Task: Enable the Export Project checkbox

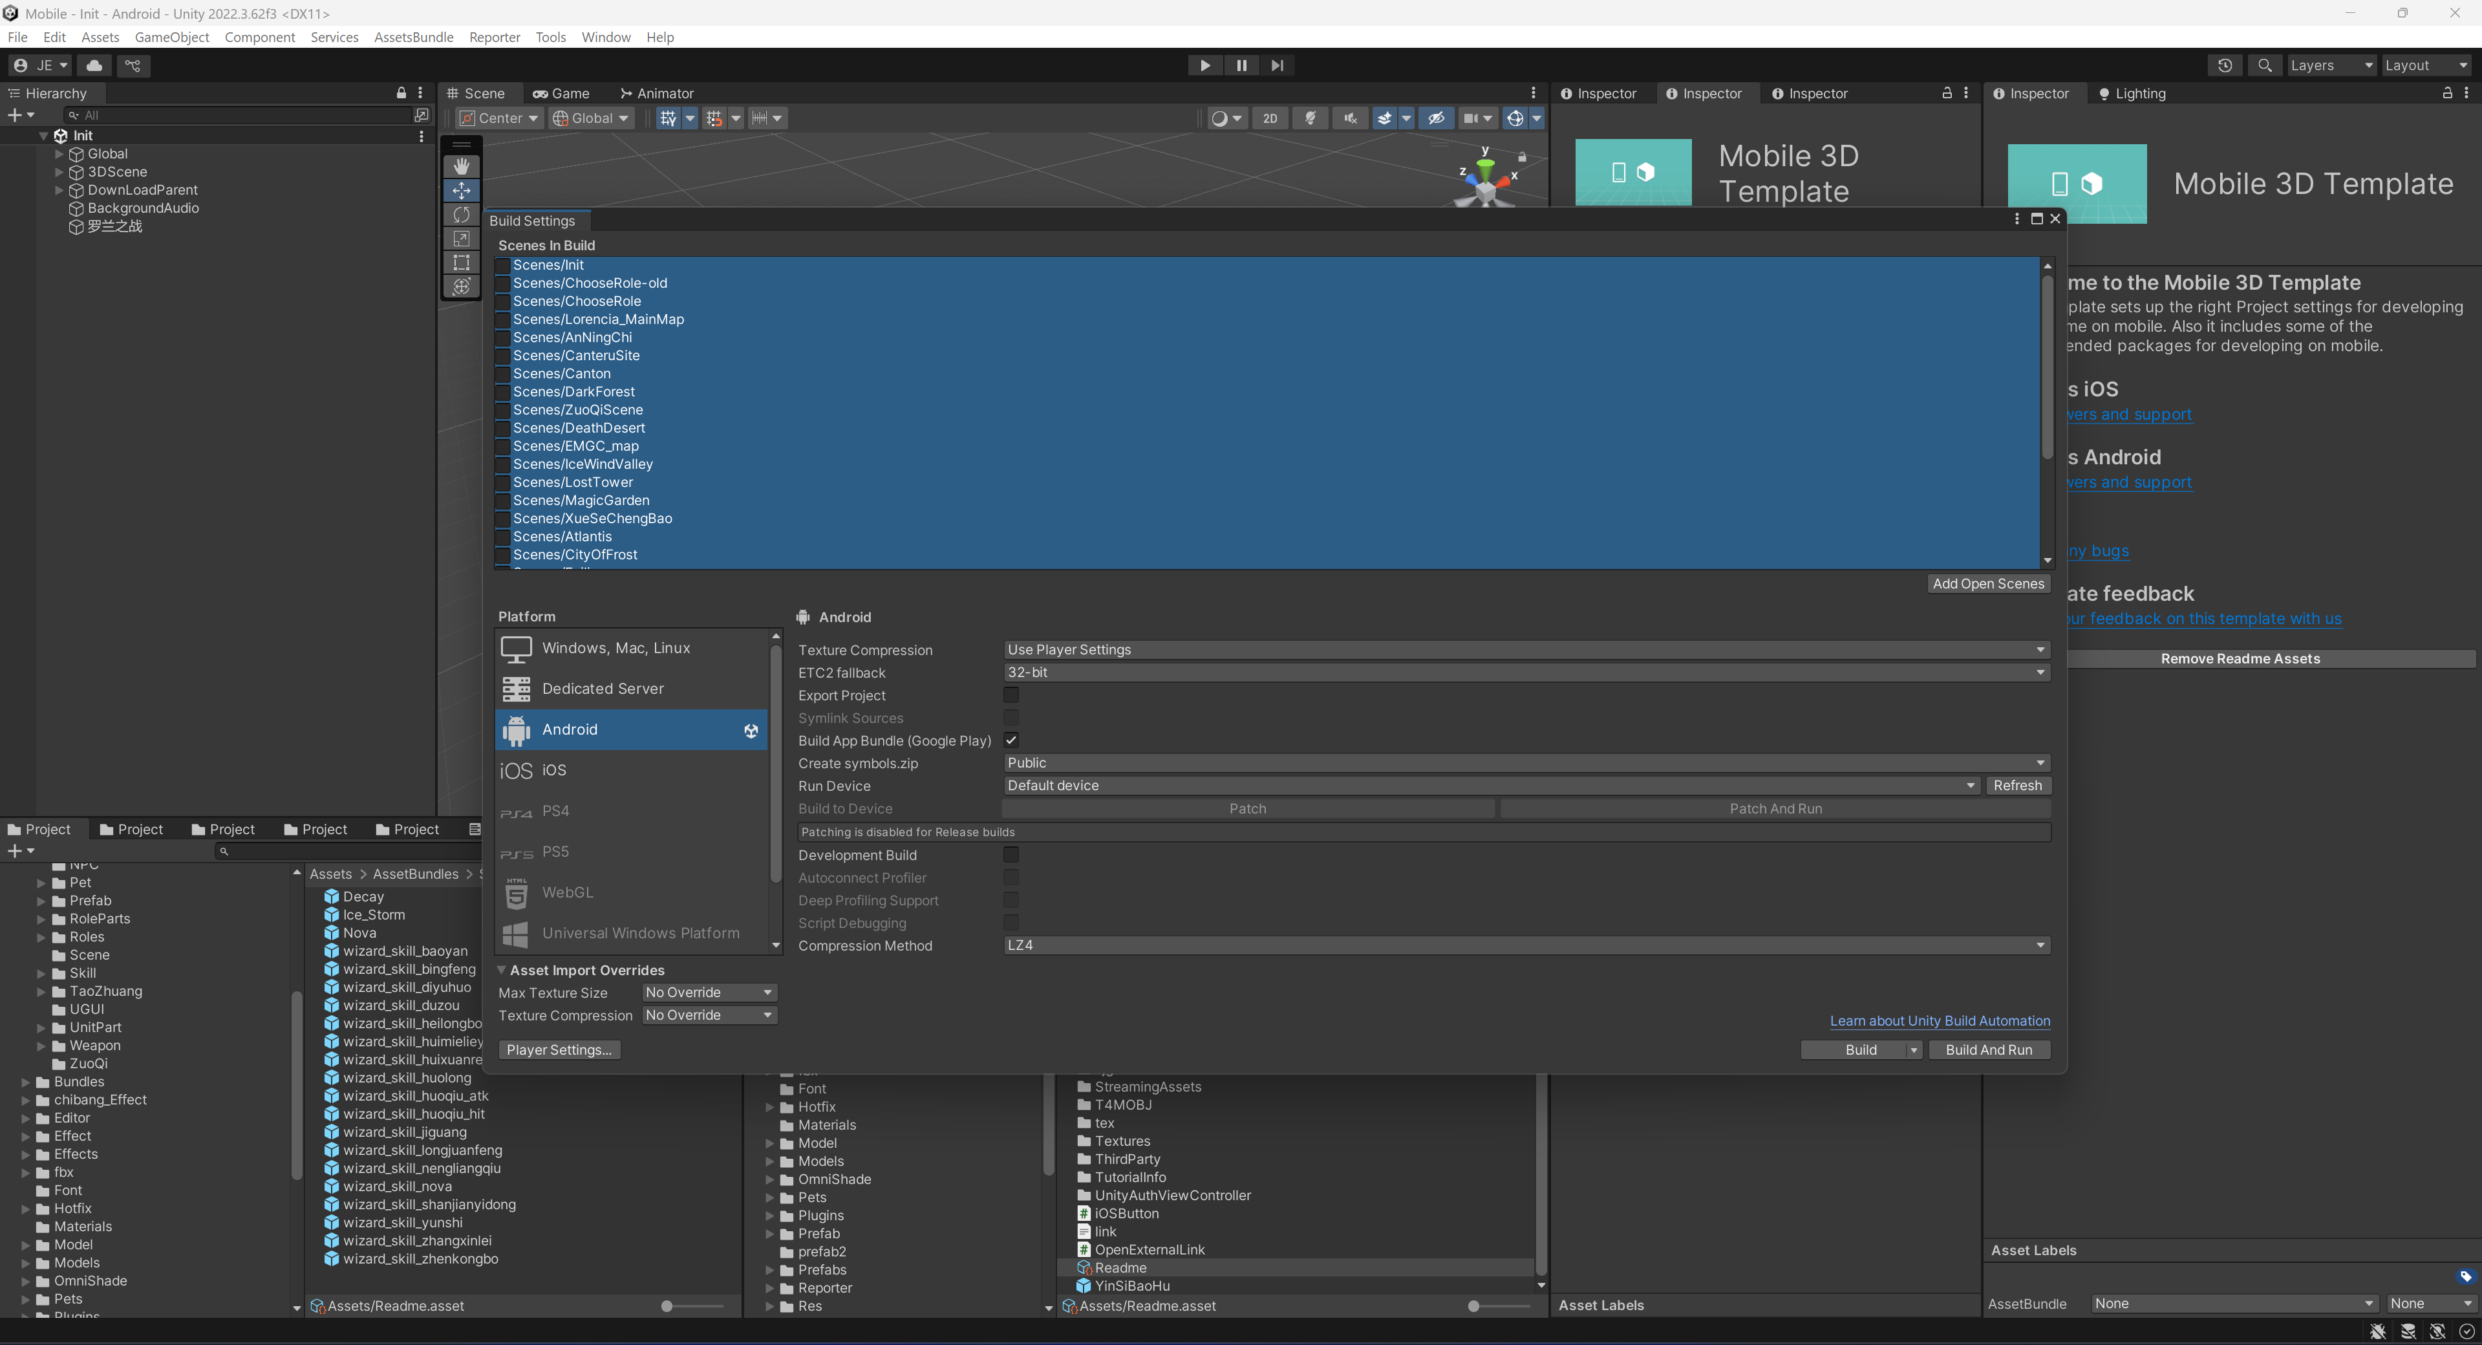Action: click(1011, 694)
